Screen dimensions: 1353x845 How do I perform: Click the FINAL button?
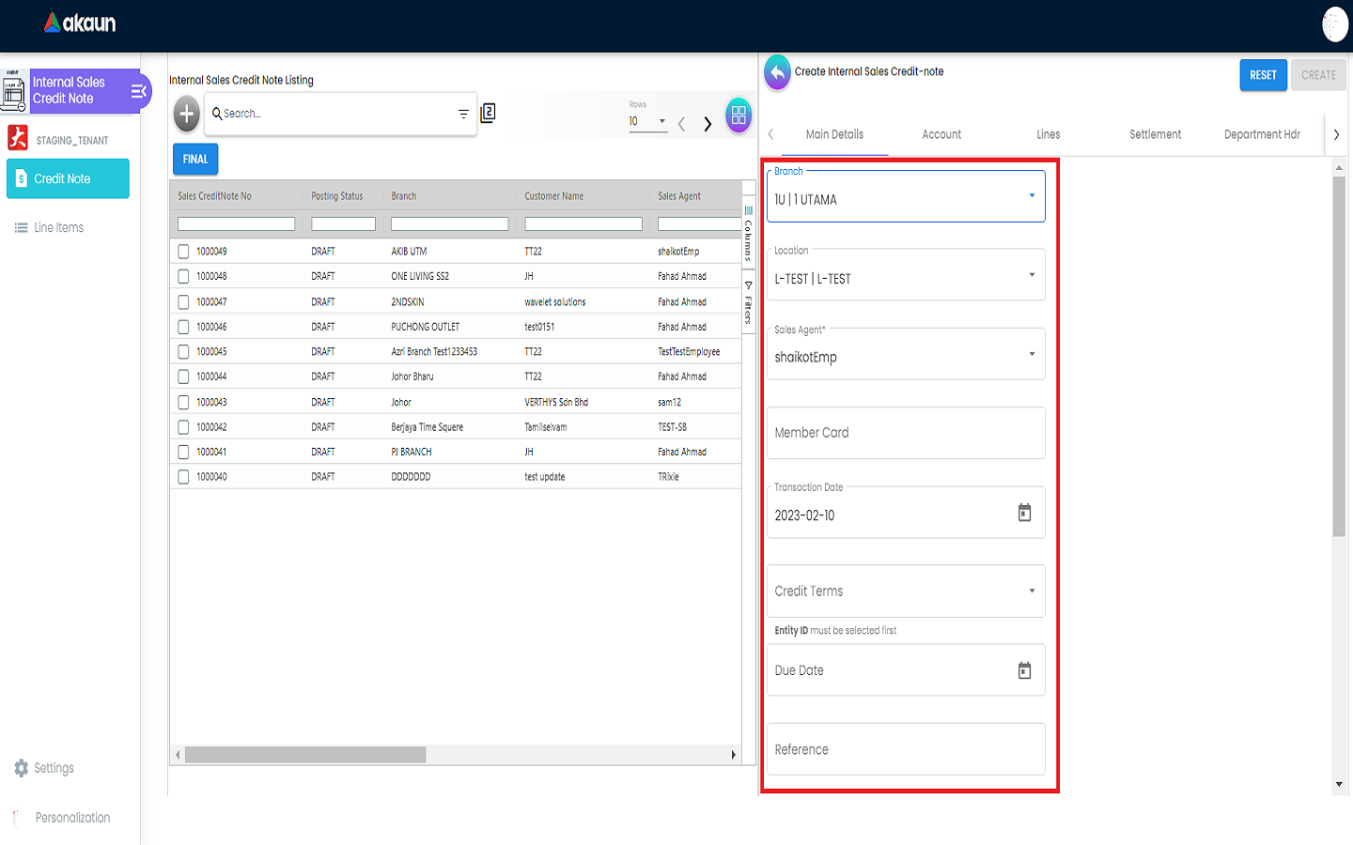coord(195,160)
